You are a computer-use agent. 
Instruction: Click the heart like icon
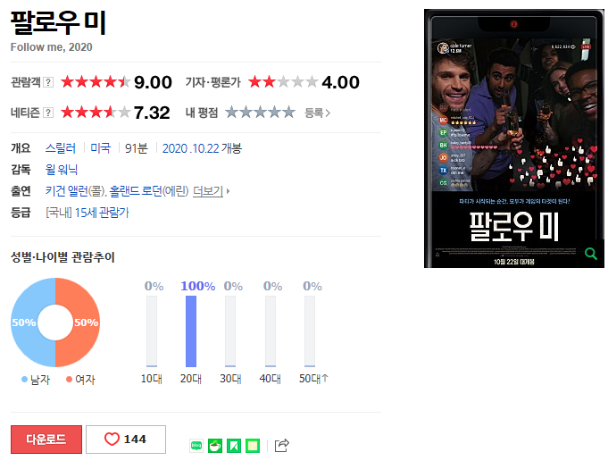[112, 440]
